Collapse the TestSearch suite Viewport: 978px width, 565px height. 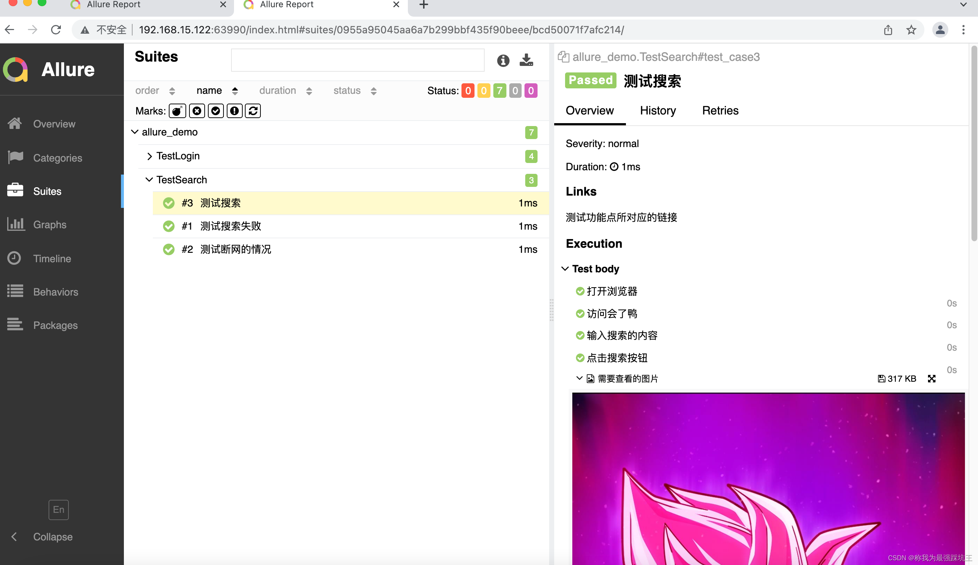click(149, 179)
